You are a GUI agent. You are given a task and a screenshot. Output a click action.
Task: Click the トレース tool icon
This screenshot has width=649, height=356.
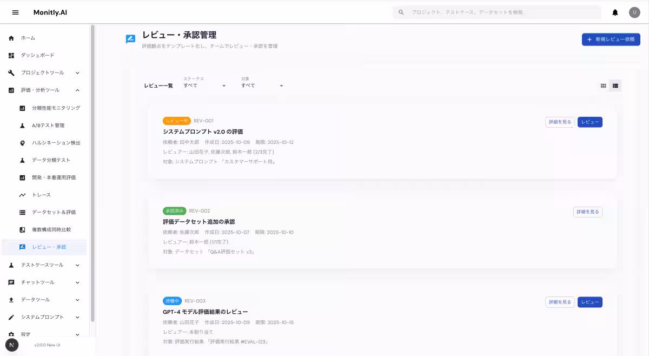coord(22,194)
